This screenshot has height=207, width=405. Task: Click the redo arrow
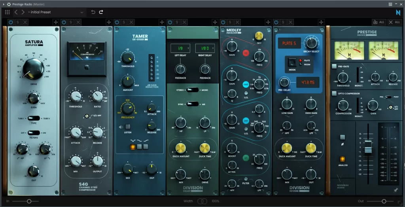[101, 12]
